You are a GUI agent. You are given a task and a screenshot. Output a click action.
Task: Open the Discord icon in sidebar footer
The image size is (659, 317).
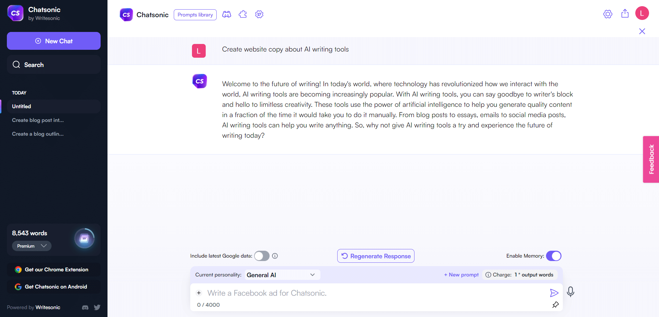tap(85, 307)
